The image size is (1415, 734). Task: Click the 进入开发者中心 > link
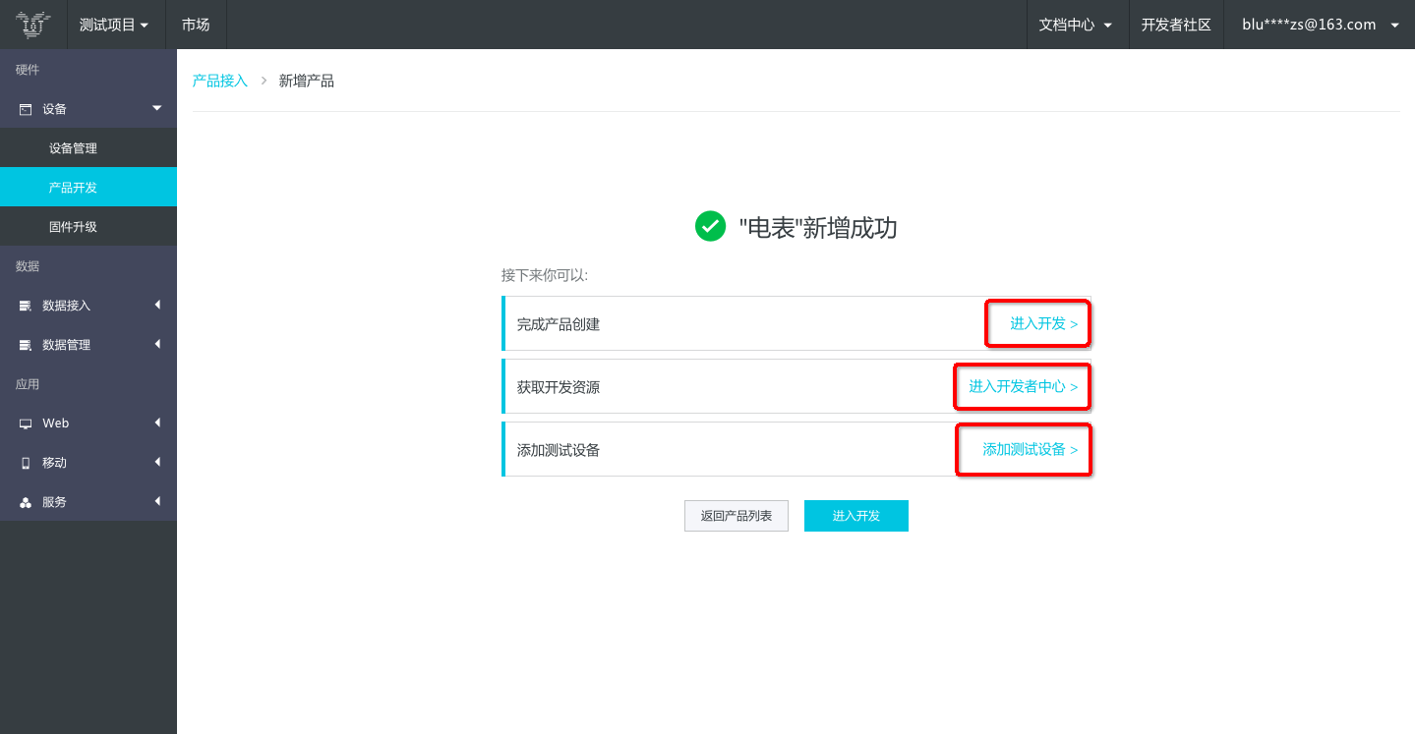pos(1023,386)
